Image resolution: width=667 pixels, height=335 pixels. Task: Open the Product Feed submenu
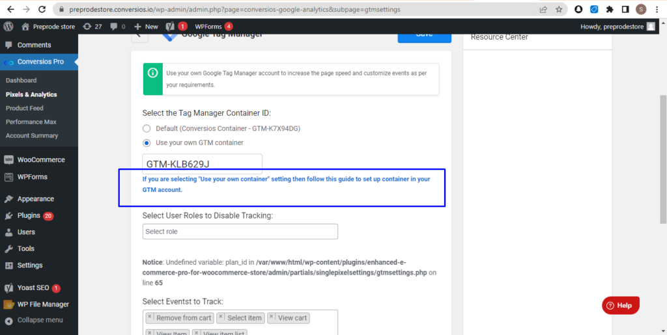(25, 108)
